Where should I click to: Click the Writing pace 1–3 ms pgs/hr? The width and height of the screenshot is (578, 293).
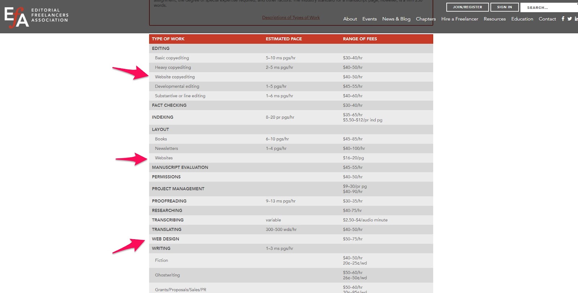coord(280,249)
